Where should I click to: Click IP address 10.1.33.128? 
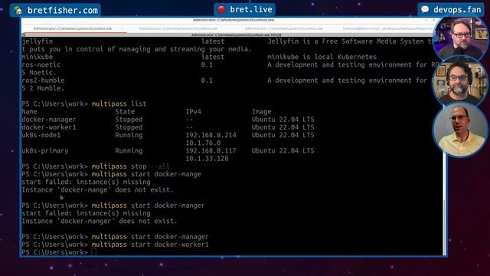point(207,159)
